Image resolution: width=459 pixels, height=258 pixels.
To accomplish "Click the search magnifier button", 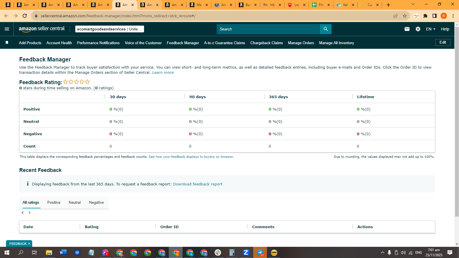I will [x=326, y=29].
